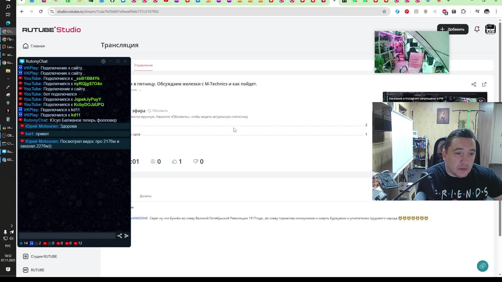
Task: Open Студия RUTUBE sidebar link
Action: click(x=44, y=256)
